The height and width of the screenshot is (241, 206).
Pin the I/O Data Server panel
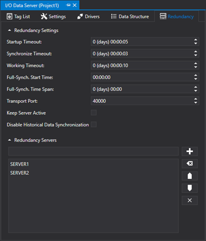(68, 5)
